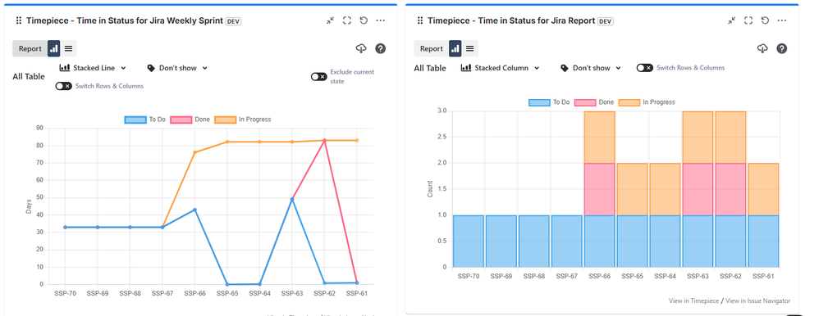The height and width of the screenshot is (316, 819).
Task: Select chart view icon in Jira Report gadget
Action: (455, 48)
